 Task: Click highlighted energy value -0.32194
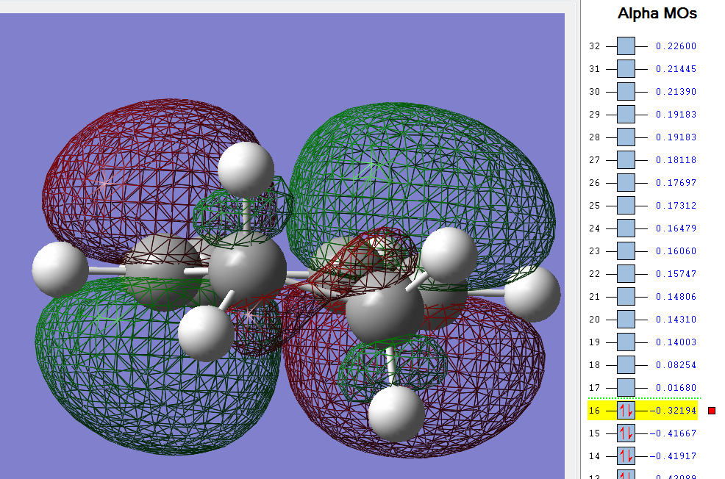tap(674, 411)
